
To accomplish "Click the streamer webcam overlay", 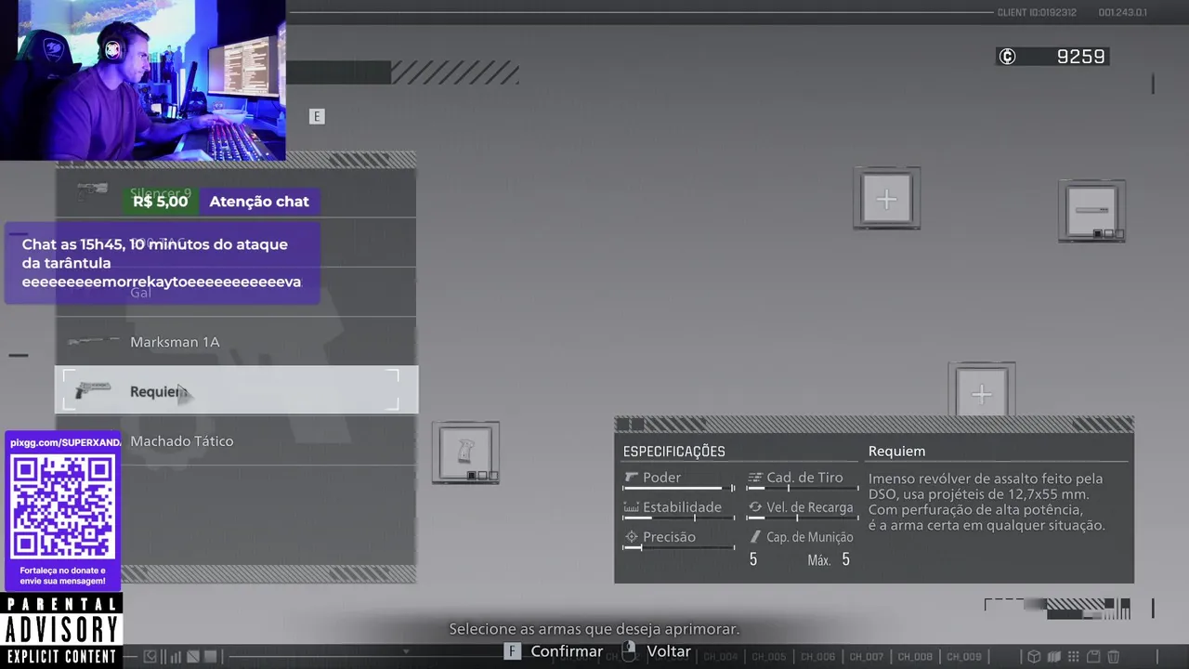I will click(143, 80).
